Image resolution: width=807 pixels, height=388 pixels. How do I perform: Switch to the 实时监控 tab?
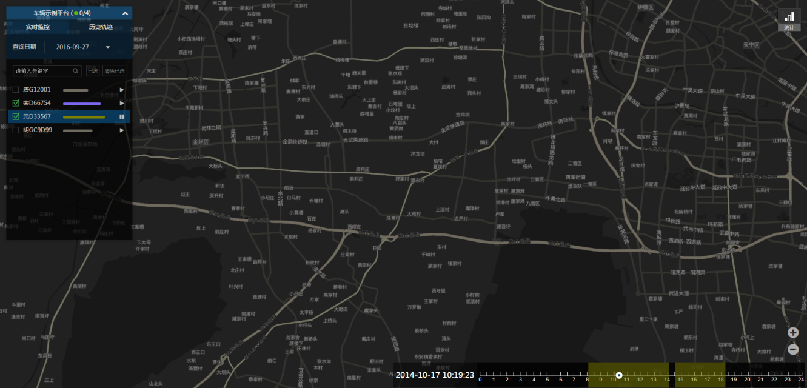coord(38,27)
